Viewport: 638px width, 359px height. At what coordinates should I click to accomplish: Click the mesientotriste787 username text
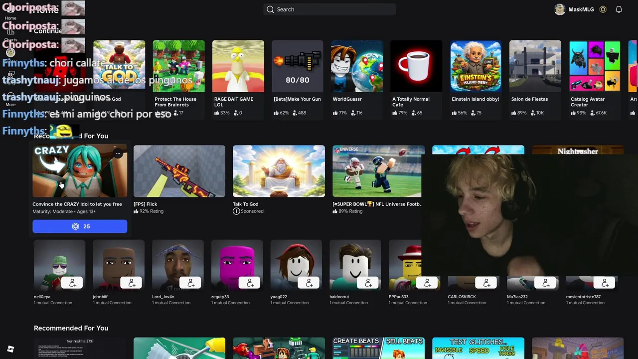583,297
